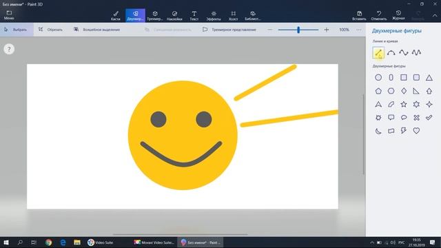Screen dimensions: 441x248
Task: Open the more options ellipsis menu
Action: click(x=358, y=30)
